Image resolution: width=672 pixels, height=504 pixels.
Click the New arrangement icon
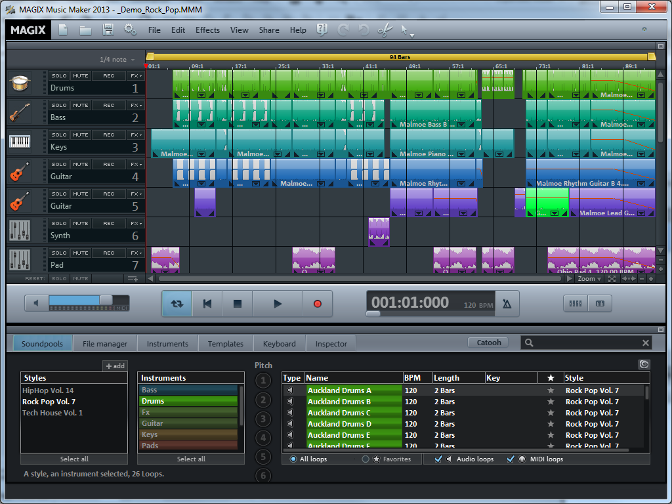point(64,30)
